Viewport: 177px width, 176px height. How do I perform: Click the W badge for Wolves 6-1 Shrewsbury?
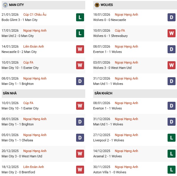172,33
